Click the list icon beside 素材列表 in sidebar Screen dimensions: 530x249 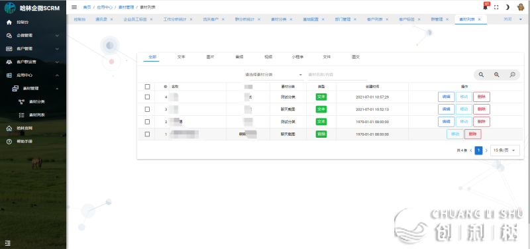[x=21, y=115]
